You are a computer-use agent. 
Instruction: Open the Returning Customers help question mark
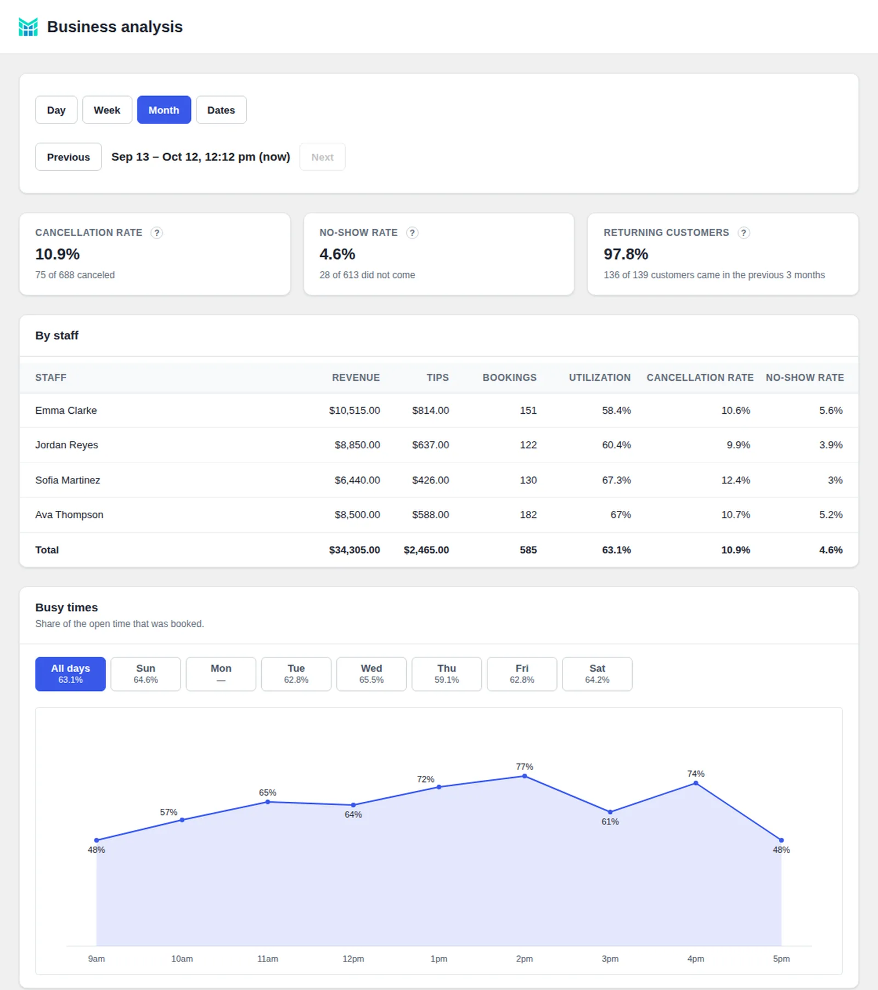744,233
